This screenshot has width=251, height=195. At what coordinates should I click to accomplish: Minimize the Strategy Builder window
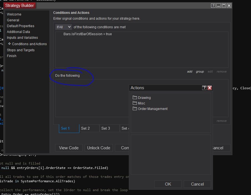[x=218, y=6]
